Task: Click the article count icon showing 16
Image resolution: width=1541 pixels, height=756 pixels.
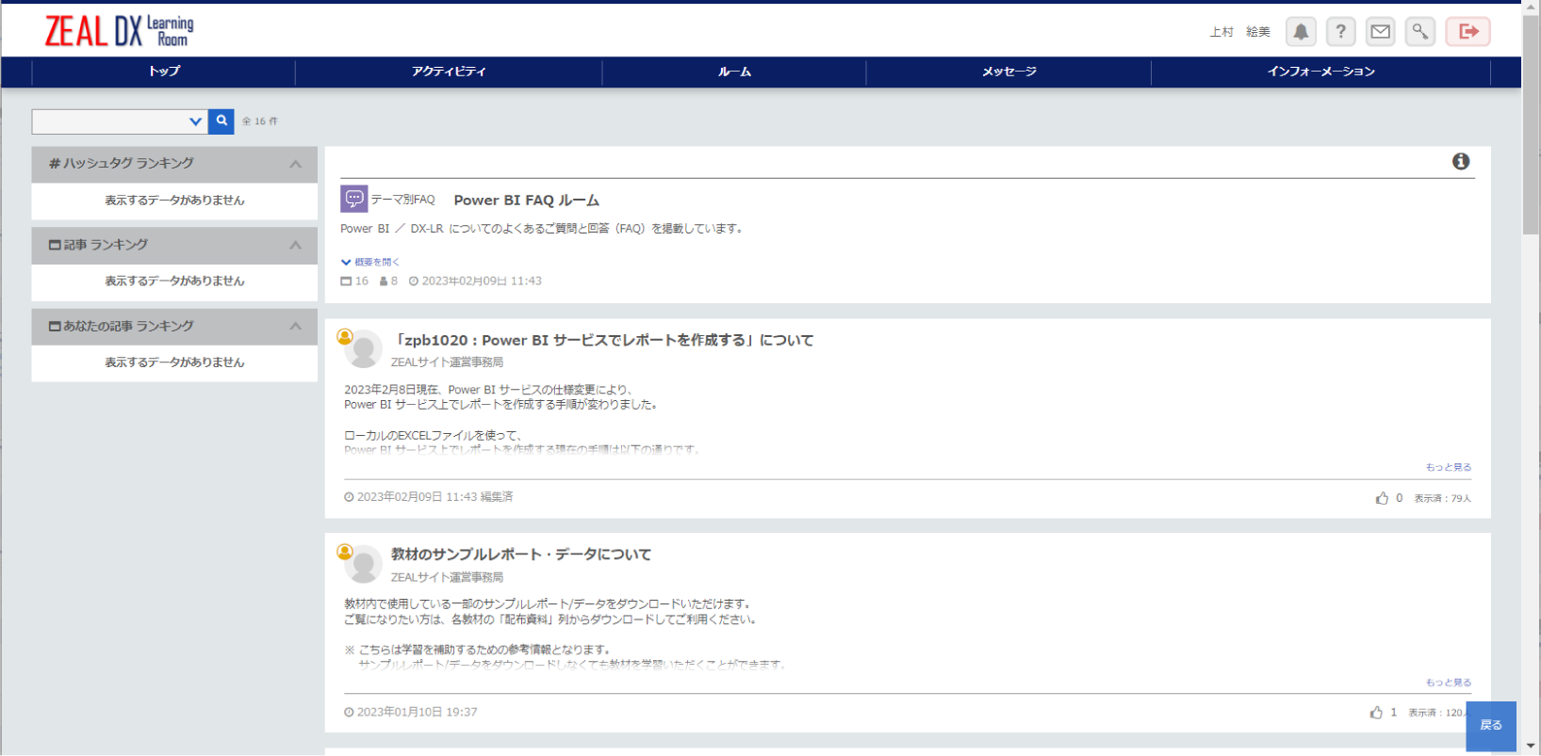Action: coord(346,281)
